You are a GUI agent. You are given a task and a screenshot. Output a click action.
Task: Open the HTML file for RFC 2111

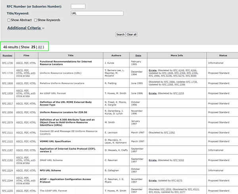pyautogui.click(x=33, y=133)
